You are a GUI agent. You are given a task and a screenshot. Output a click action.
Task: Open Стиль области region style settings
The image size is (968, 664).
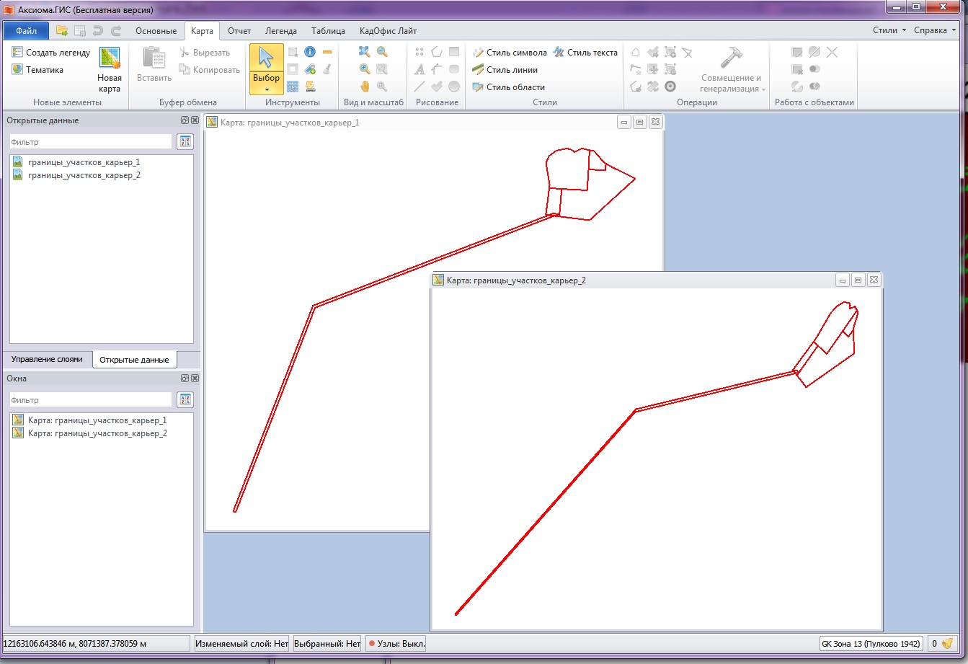coord(507,87)
